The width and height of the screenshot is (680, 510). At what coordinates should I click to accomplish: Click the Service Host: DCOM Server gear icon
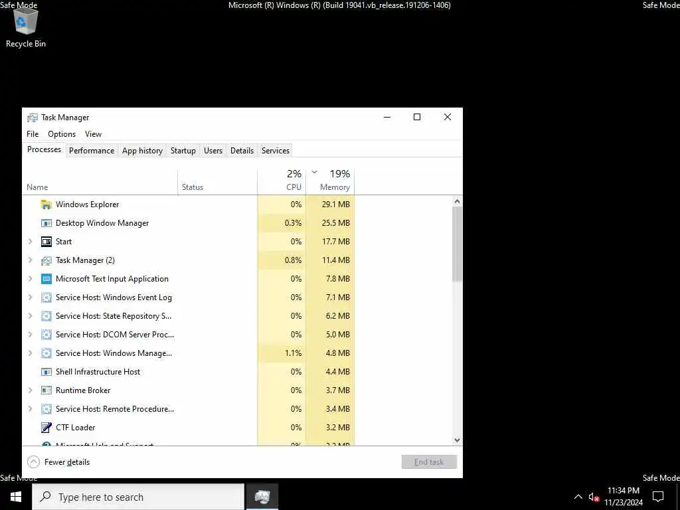46,335
